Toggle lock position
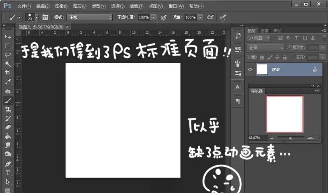Image resolution: width=328 pixels, height=193 pixels. 277,57
